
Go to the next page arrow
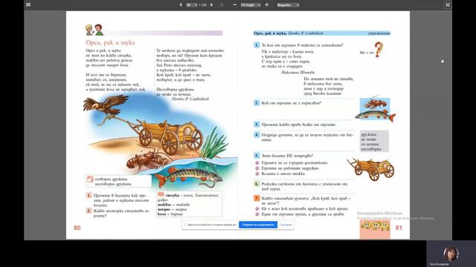(x=211, y=5)
